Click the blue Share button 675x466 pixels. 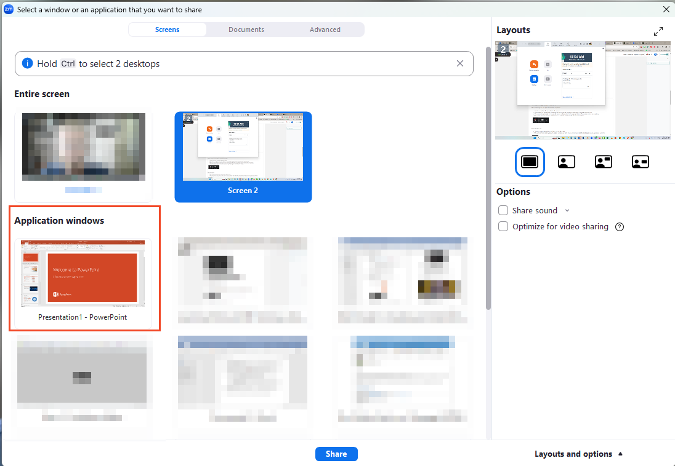336,454
